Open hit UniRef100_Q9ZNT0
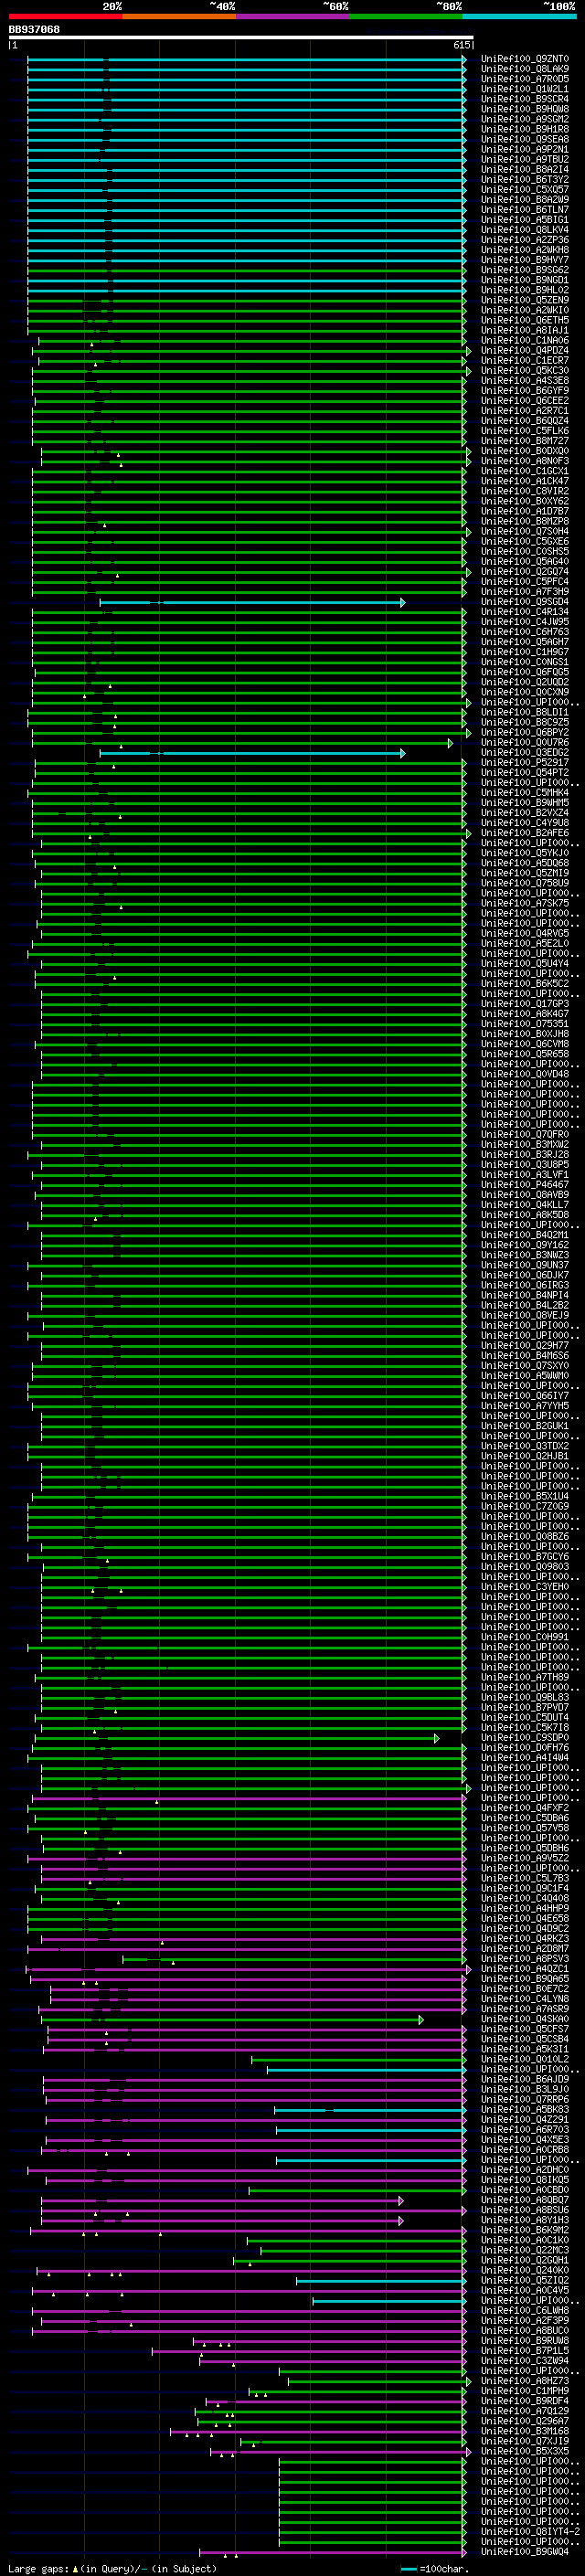 [525, 59]
